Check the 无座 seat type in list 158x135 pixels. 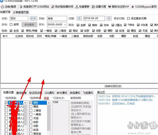pyautogui.click(x=31, y=118)
